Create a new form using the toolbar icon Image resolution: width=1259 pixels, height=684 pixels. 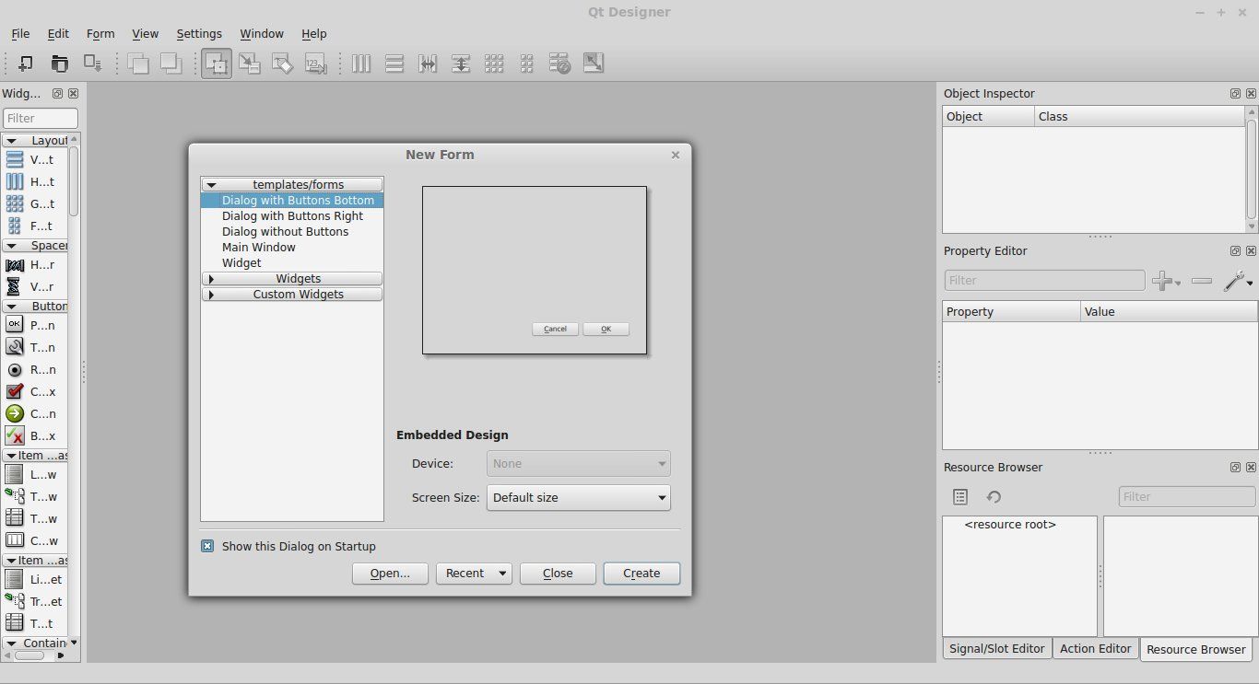coord(25,64)
